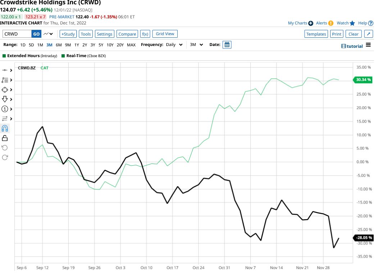Screen dimensions: 378x277
Task: Click the Watch star icon
Action: tap(352, 23)
